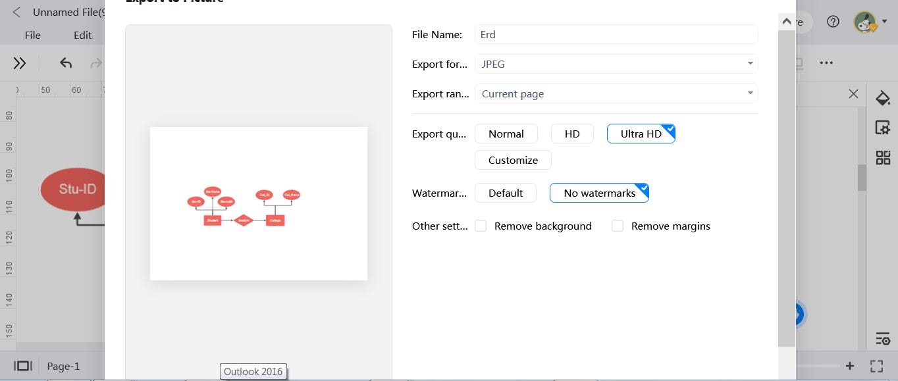
Task: Enter fullscreen mode
Action: [x=876, y=366]
